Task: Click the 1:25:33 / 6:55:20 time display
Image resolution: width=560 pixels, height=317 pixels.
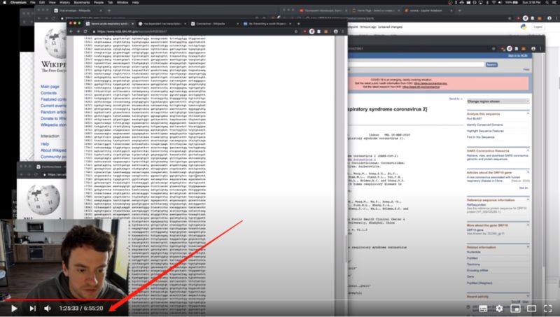Action: (81, 309)
